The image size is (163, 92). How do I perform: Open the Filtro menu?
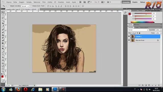(x=44, y=2)
